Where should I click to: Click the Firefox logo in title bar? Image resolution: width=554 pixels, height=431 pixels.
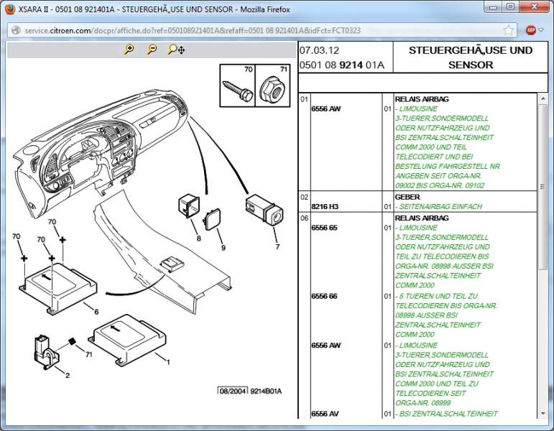[10, 9]
